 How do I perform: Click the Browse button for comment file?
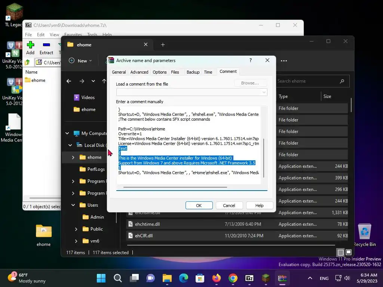pyautogui.click(x=250, y=83)
